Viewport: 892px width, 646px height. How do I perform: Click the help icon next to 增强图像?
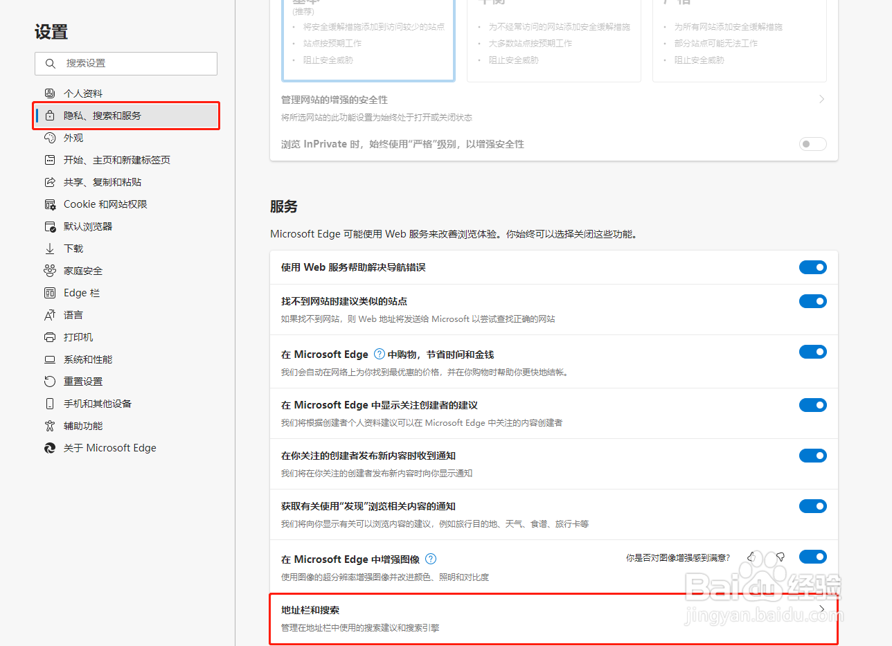click(431, 559)
